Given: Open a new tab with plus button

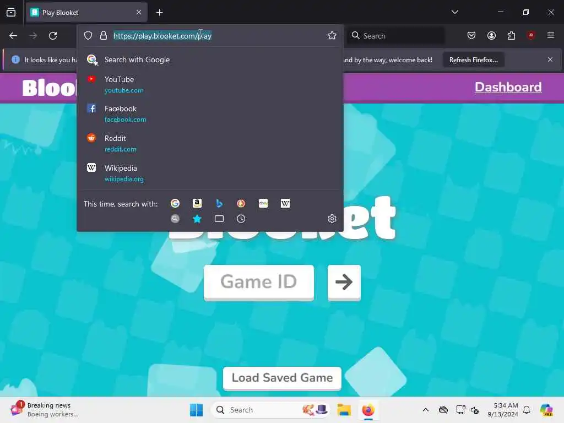Looking at the screenshot, I should [x=159, y=13].
